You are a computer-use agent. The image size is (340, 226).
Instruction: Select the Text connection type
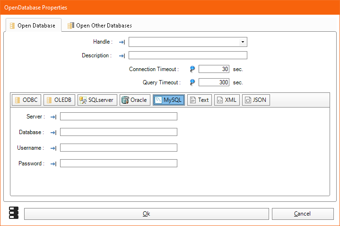200,100
